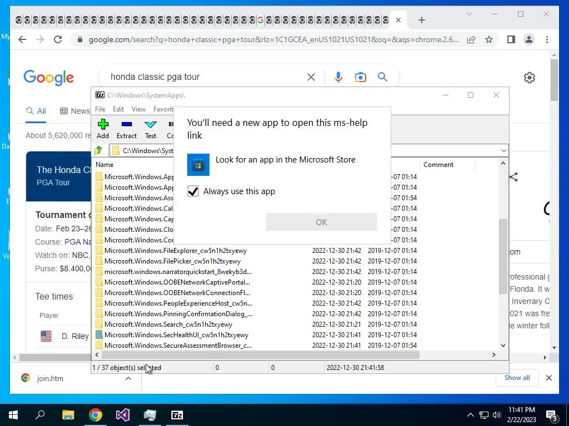Click the share icon on Honda Classic panel

tap(513, 177)
